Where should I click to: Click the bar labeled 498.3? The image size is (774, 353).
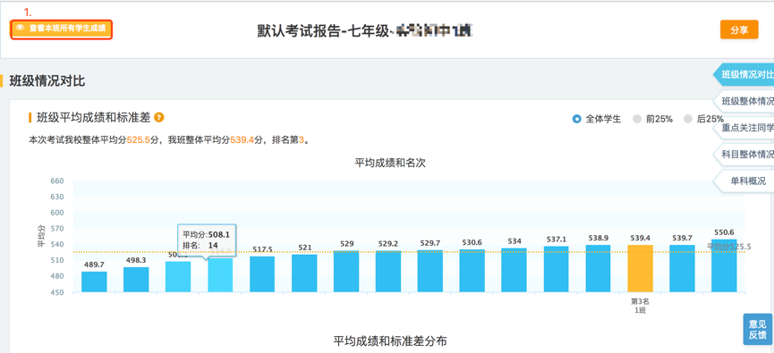[x=136, y=280]
